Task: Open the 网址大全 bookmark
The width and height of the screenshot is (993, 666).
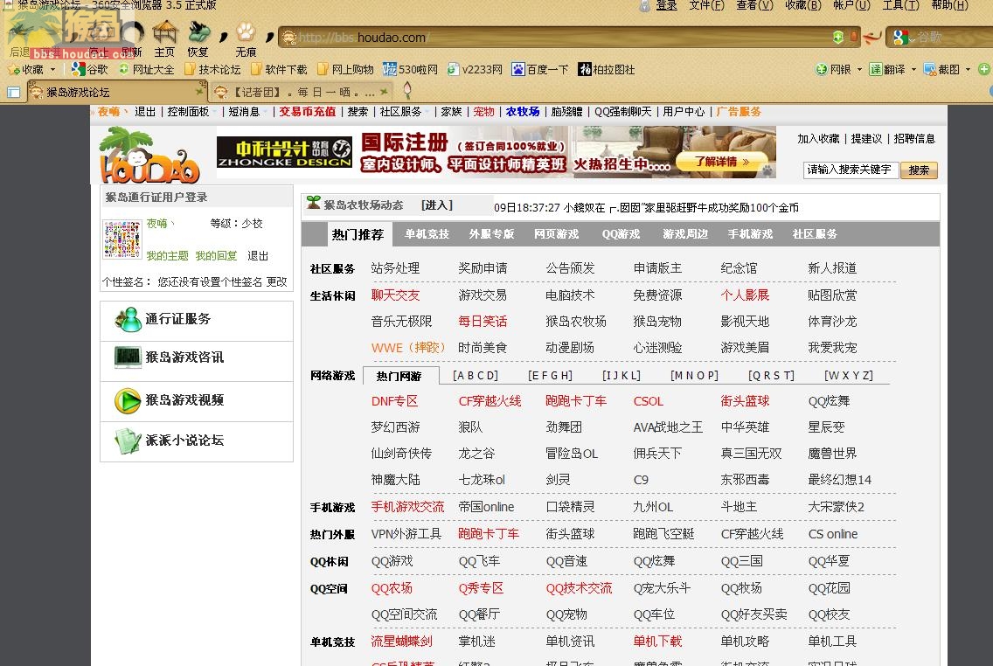Action: coord(146,69)
